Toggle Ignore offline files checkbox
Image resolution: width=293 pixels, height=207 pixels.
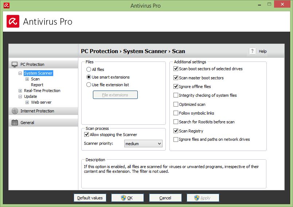click(176, 87)
